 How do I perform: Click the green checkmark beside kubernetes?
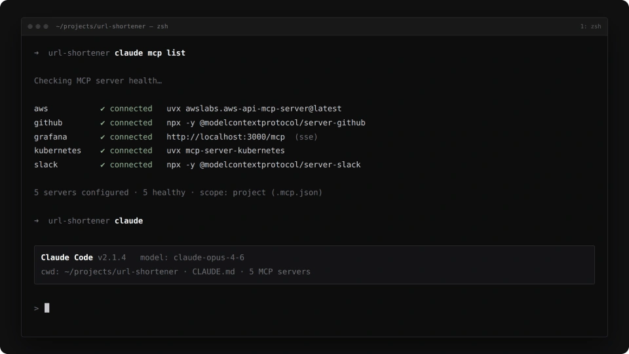103,151
